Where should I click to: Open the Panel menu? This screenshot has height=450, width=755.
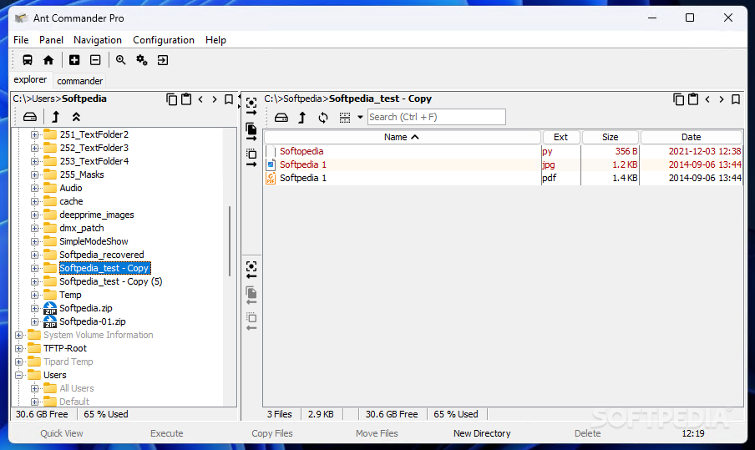pos(51,40)
